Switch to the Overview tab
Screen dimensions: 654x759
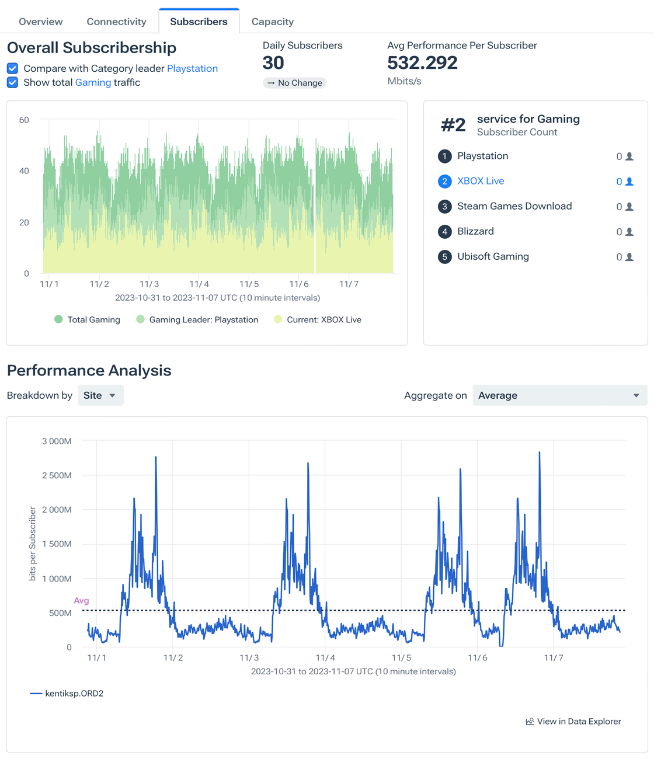(x=40, y=22)
